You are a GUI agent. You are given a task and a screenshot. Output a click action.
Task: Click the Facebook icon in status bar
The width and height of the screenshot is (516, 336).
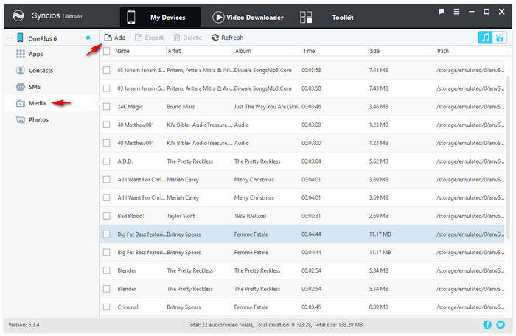487,324
